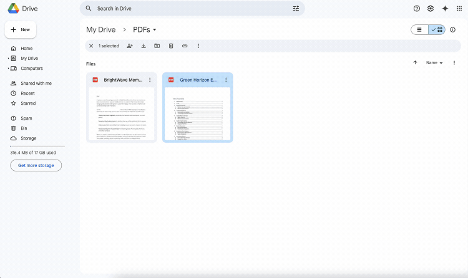Open the Bin
The image size is (468, 278).
[24, 128]
